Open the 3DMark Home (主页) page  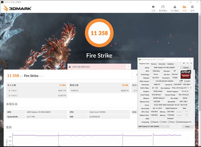(153, 8)
